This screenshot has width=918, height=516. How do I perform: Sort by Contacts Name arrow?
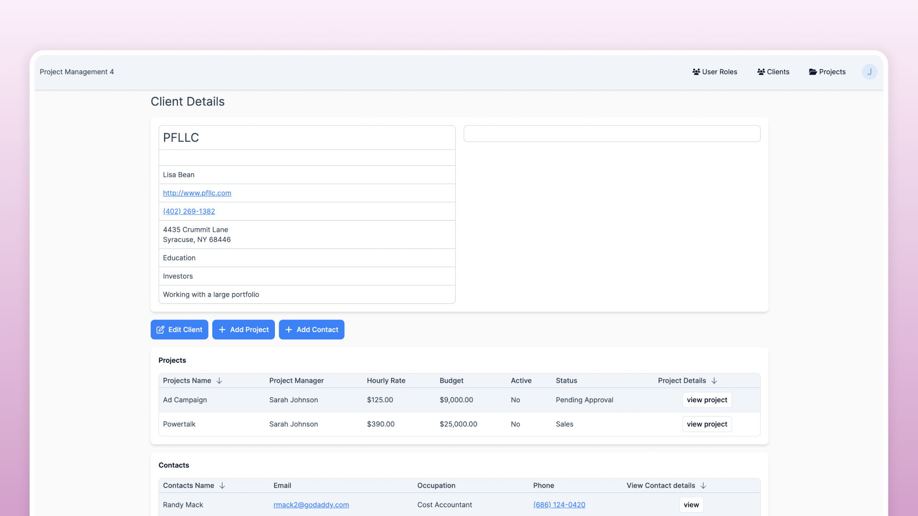222,485
